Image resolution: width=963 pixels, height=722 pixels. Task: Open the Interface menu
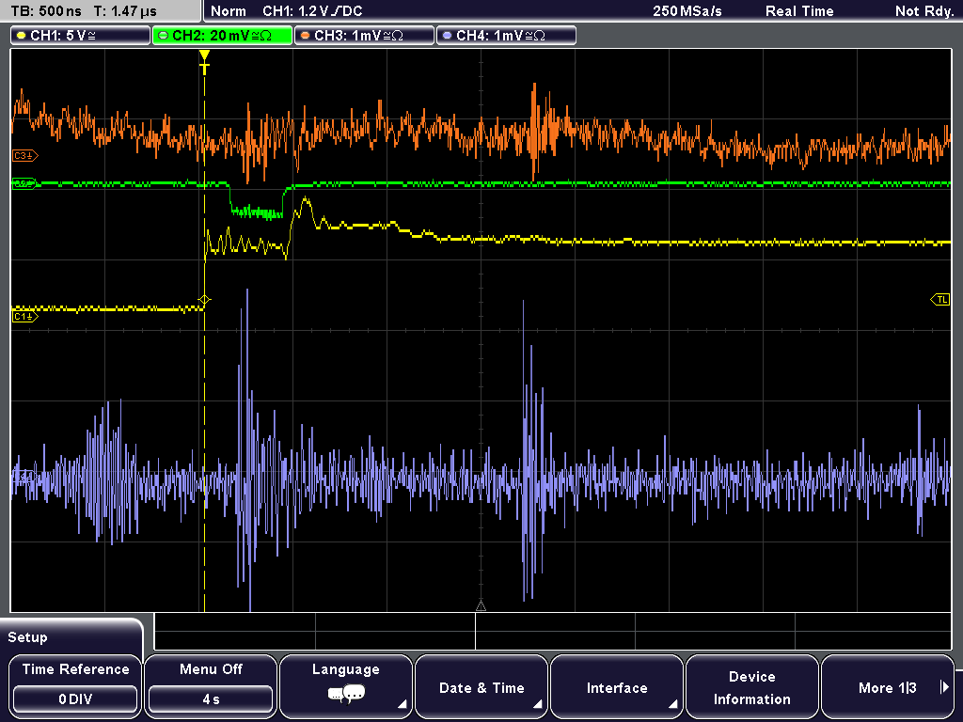point(617,685)
